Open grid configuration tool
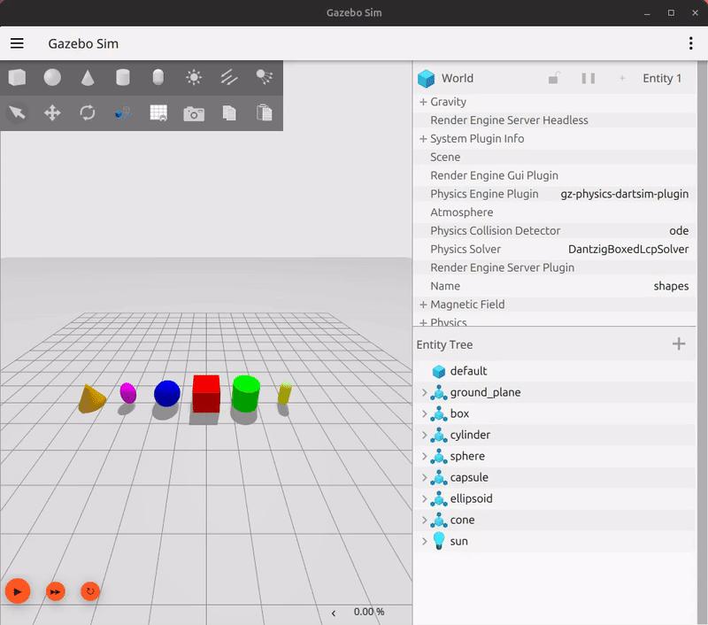Screen dimensions: 708x625 [158, 112]
